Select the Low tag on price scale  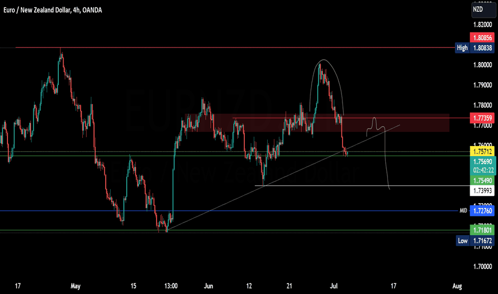click(x=462, y=241)
